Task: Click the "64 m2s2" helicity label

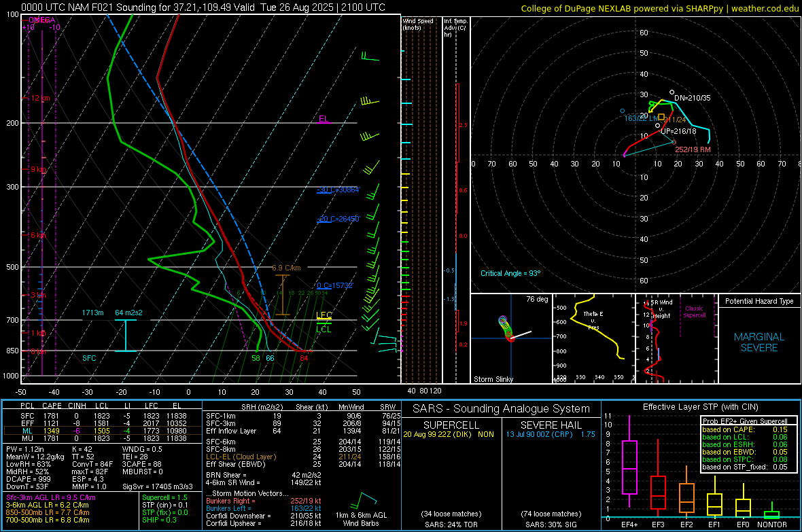Action: 129,313
